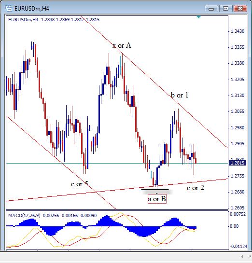
Task: Click the cyan arrow marker below 'x or A'
Action: (x=120, y=65)
